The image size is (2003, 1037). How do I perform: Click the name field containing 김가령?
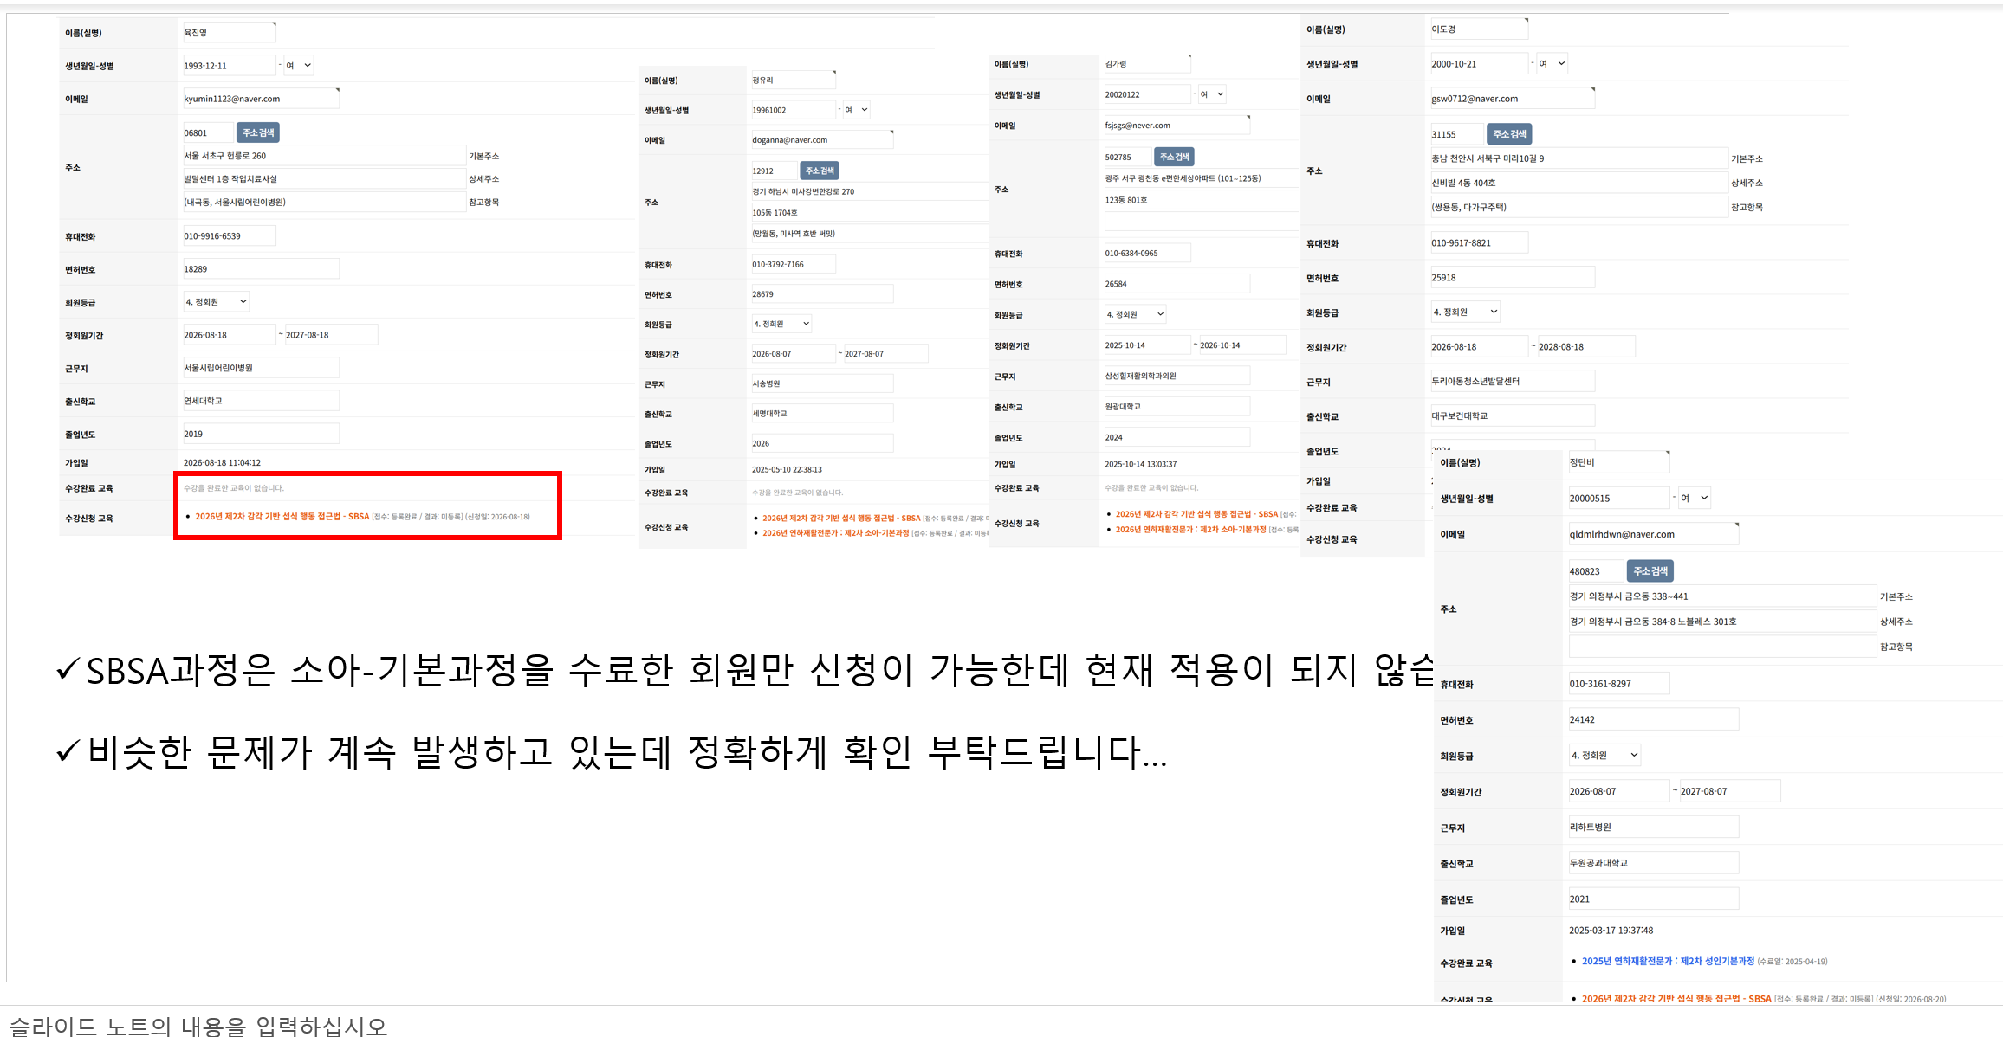1147,63
